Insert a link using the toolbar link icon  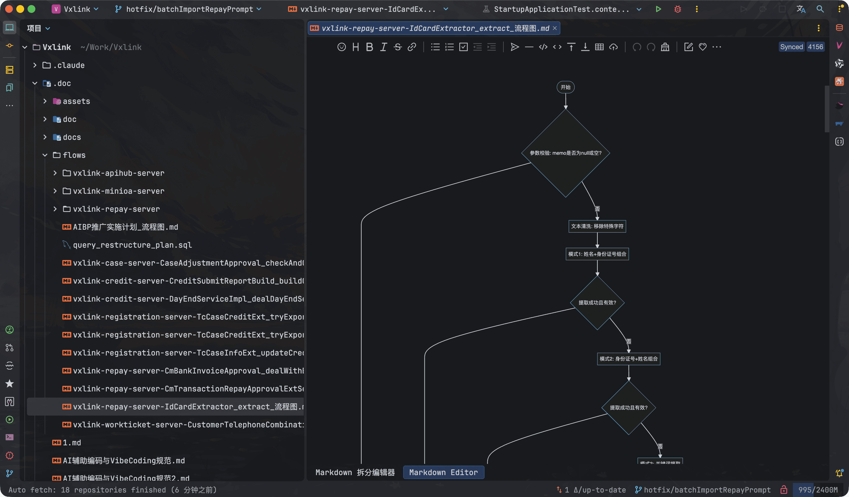pyautogui.click(x=412, y=47)
